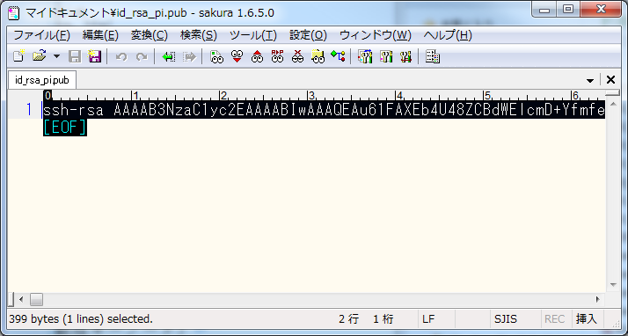Click the column ruler above text
This screenshot has height=336, width=628.
[x=324, y=96]
